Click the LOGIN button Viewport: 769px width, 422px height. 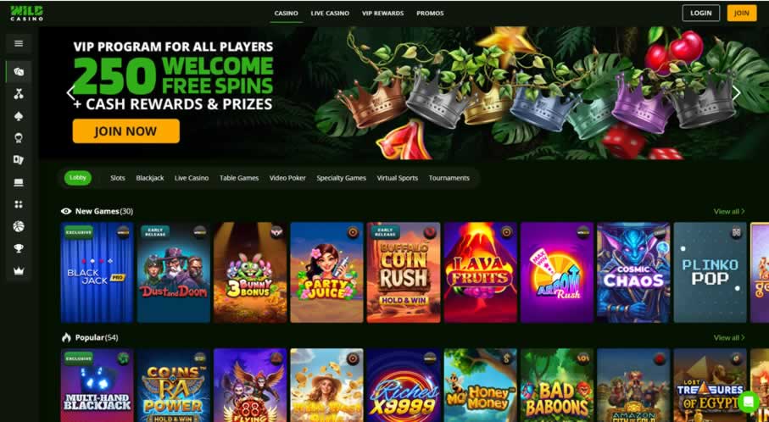(x=701, y=14)
